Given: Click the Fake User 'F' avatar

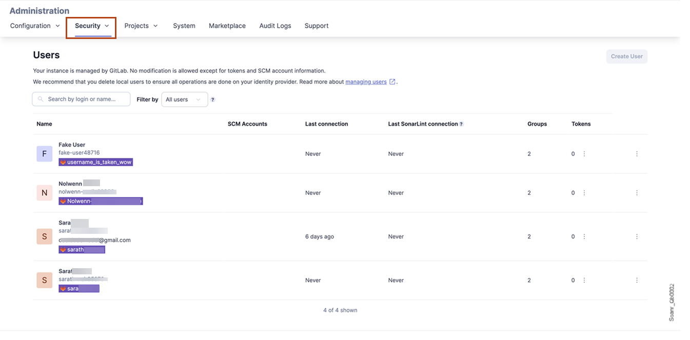Looking at the screenshot, I should [45, 154].
